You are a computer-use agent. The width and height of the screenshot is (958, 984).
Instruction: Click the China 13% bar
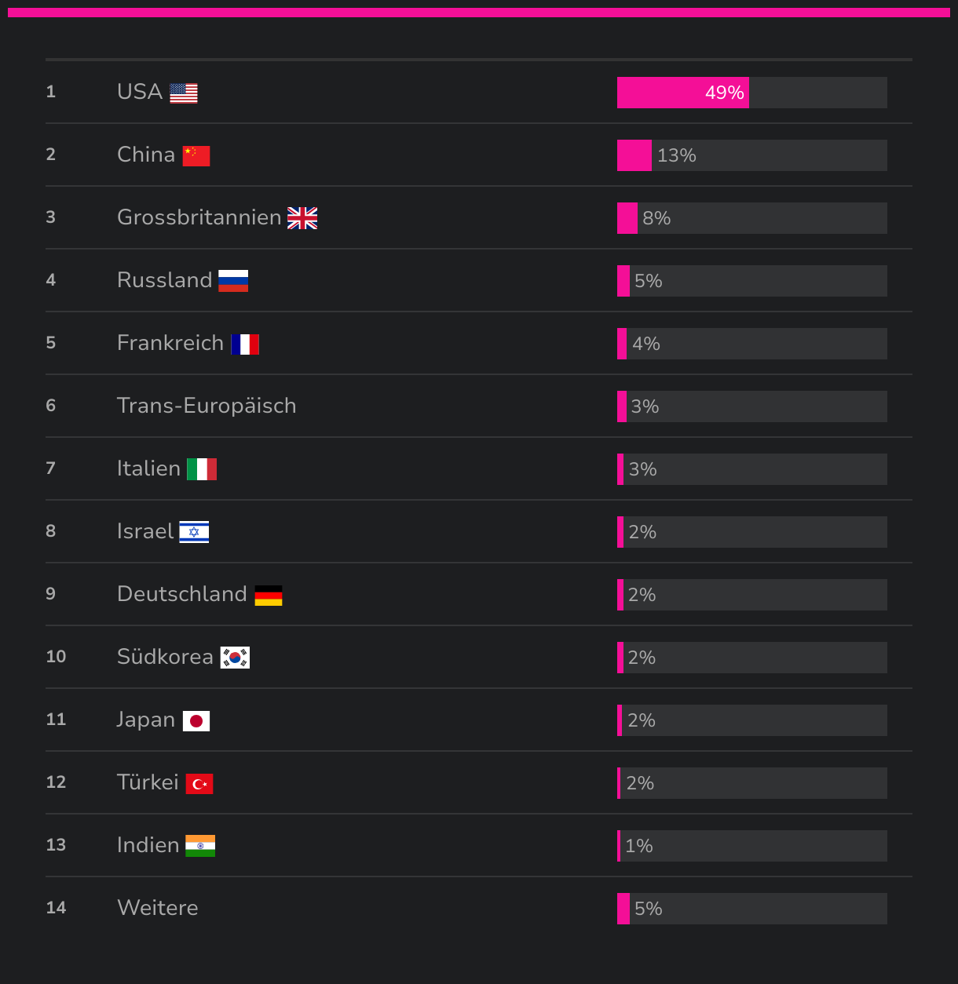coord(751,155)
